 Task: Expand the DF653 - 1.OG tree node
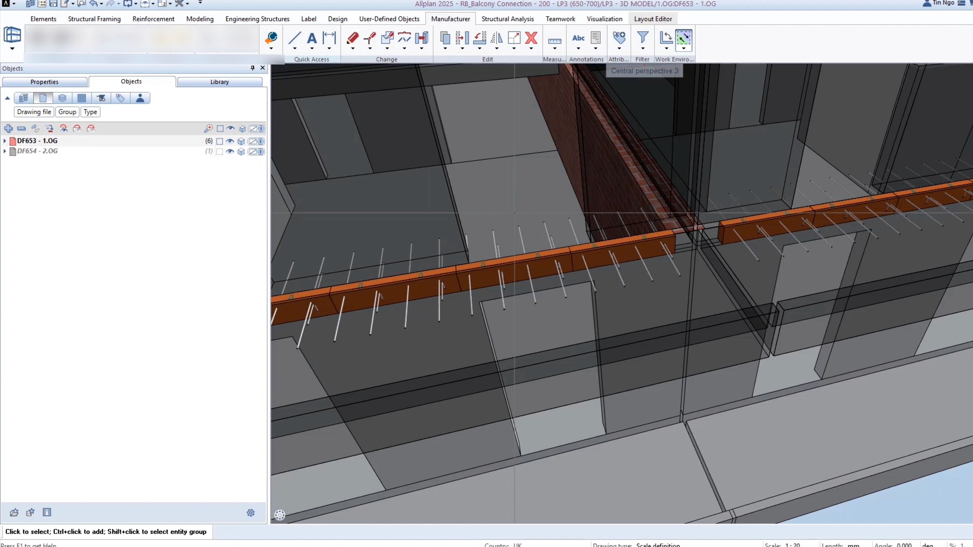pos(5,141)
